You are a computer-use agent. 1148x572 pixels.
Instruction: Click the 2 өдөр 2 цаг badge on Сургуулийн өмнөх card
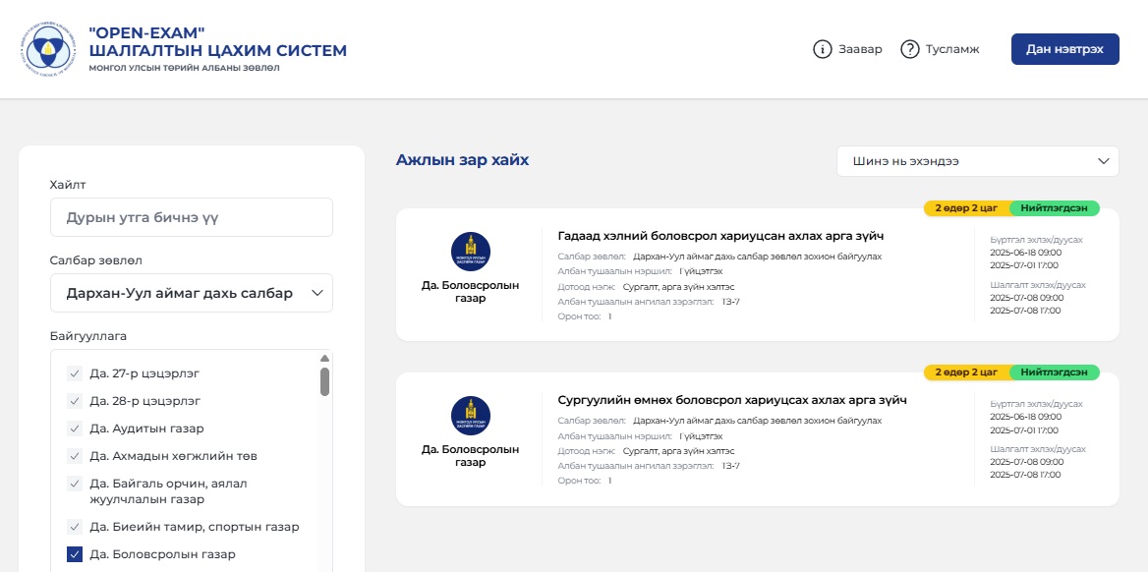[966, 372]
